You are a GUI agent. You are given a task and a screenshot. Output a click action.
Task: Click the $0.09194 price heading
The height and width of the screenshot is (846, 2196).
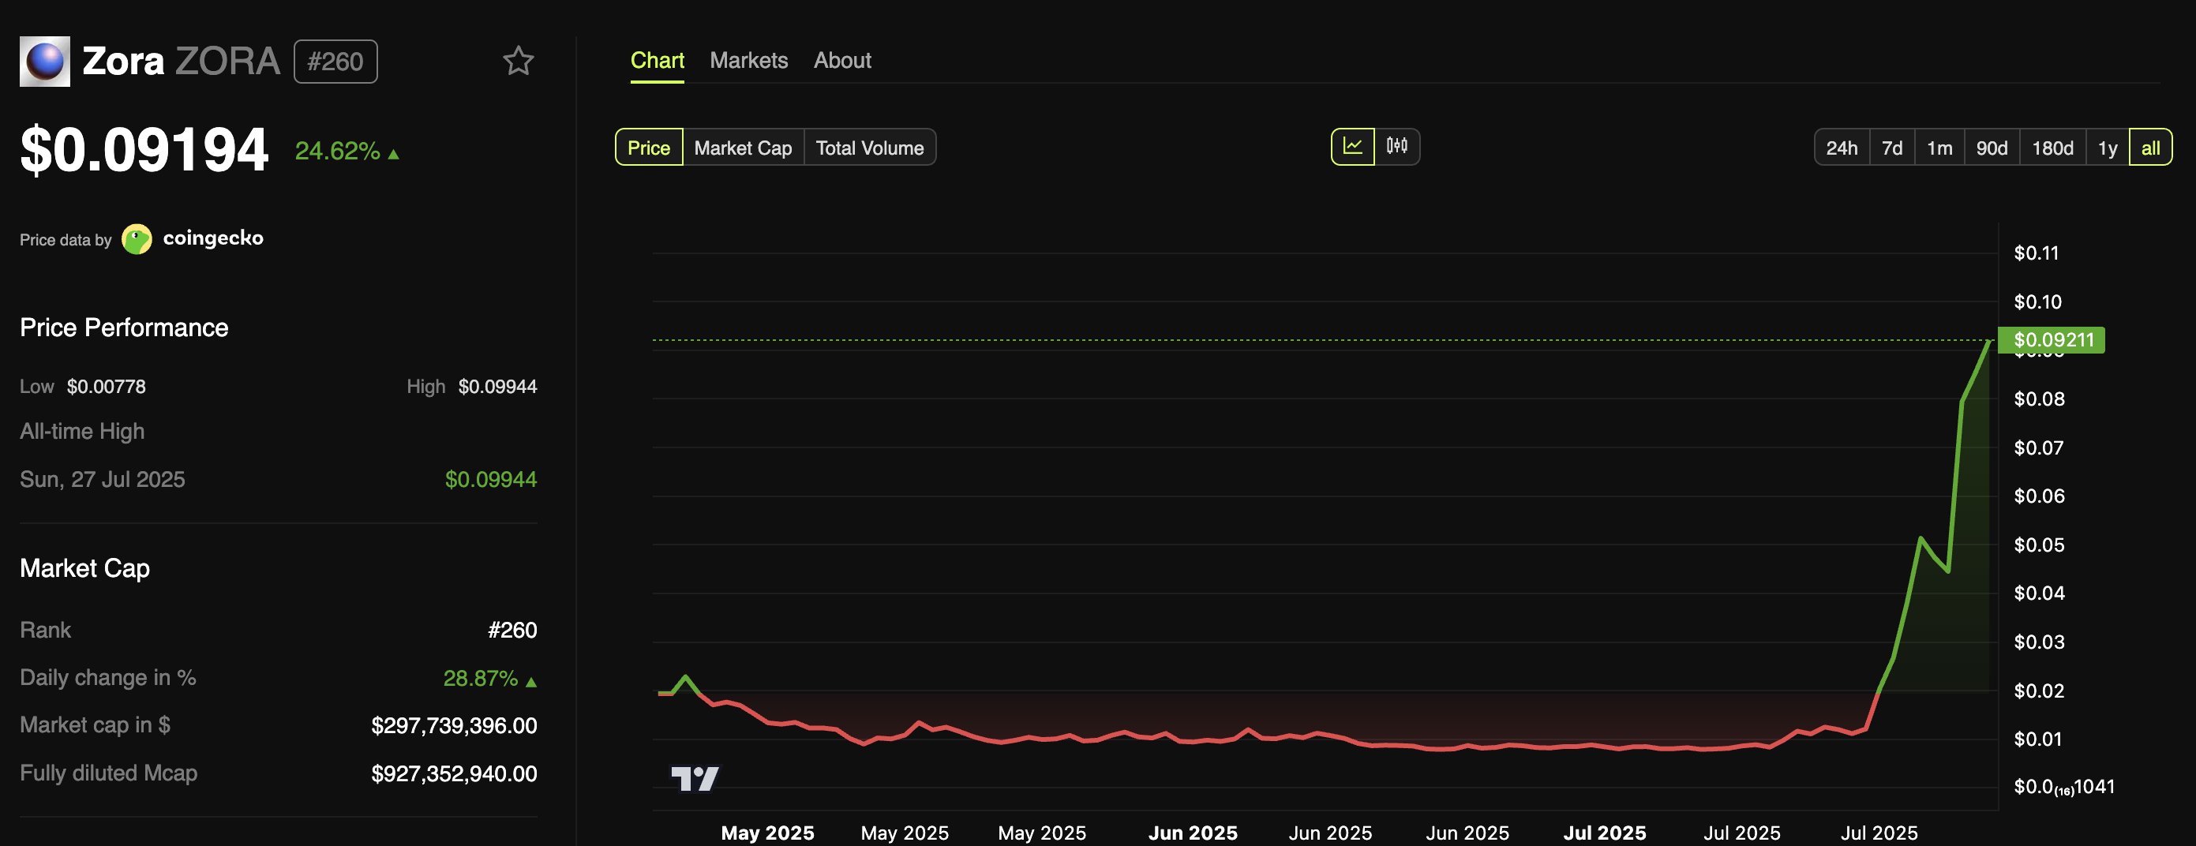[144, 150]
